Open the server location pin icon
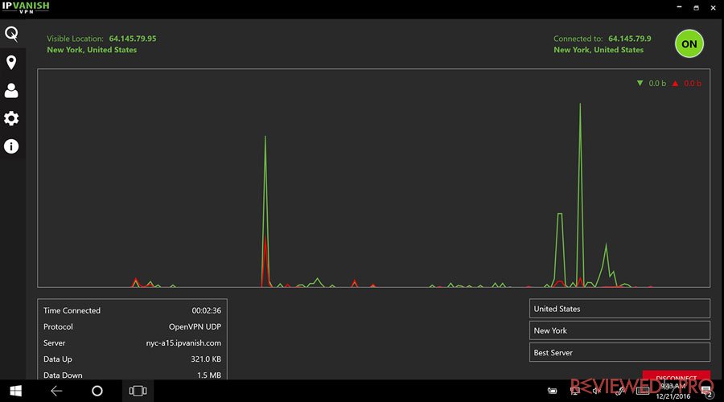Screen dimensions: 724x402 pyautogui.click(x=11, y=62)
